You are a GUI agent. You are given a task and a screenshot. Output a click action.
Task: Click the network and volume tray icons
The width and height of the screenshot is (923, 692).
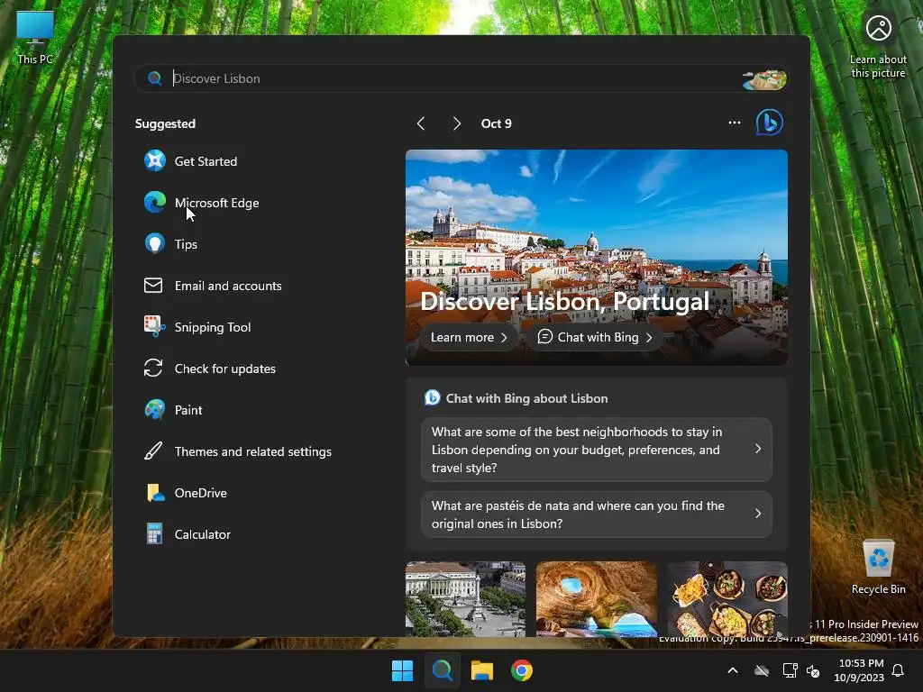800,670
